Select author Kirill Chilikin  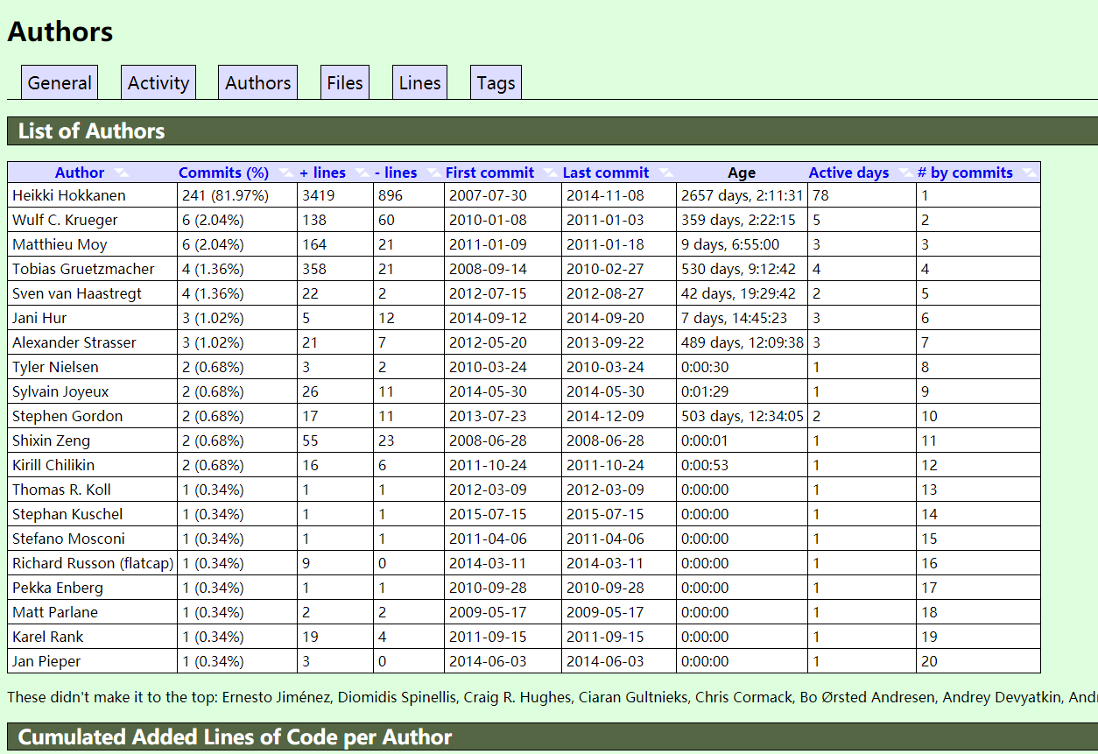pos(53,465)
